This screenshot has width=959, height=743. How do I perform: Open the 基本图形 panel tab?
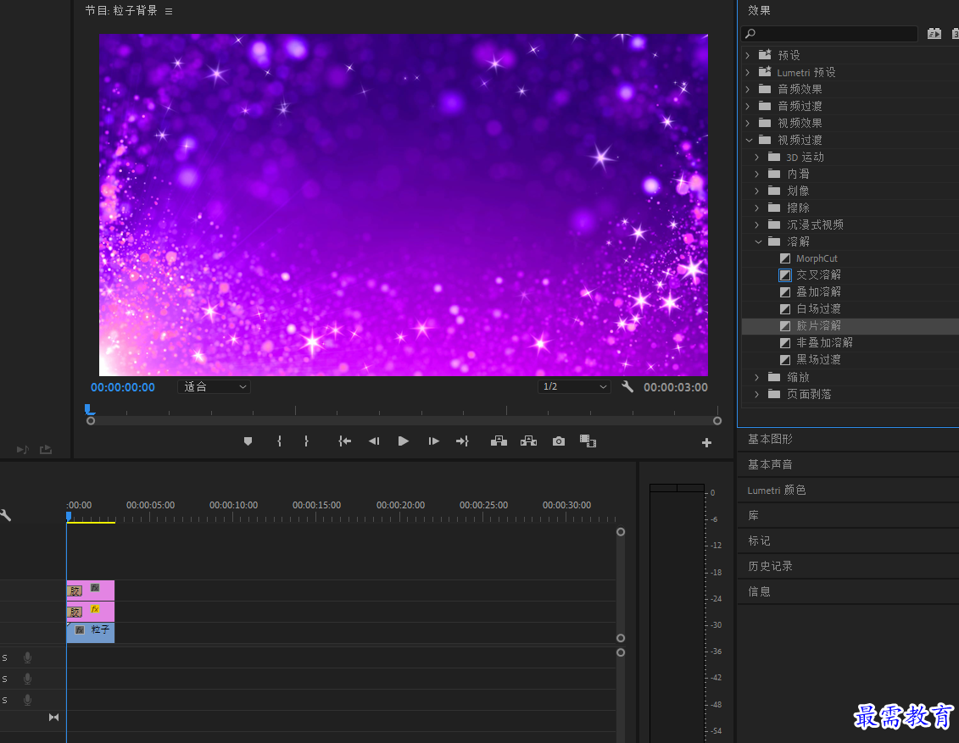[770, 440]
